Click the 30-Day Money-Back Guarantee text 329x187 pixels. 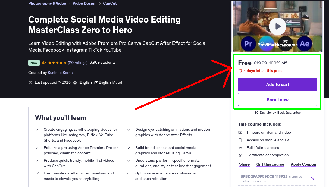tap(278, 113)
